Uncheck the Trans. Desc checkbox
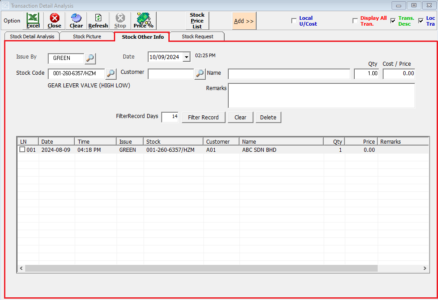 (x=393, y=21)
